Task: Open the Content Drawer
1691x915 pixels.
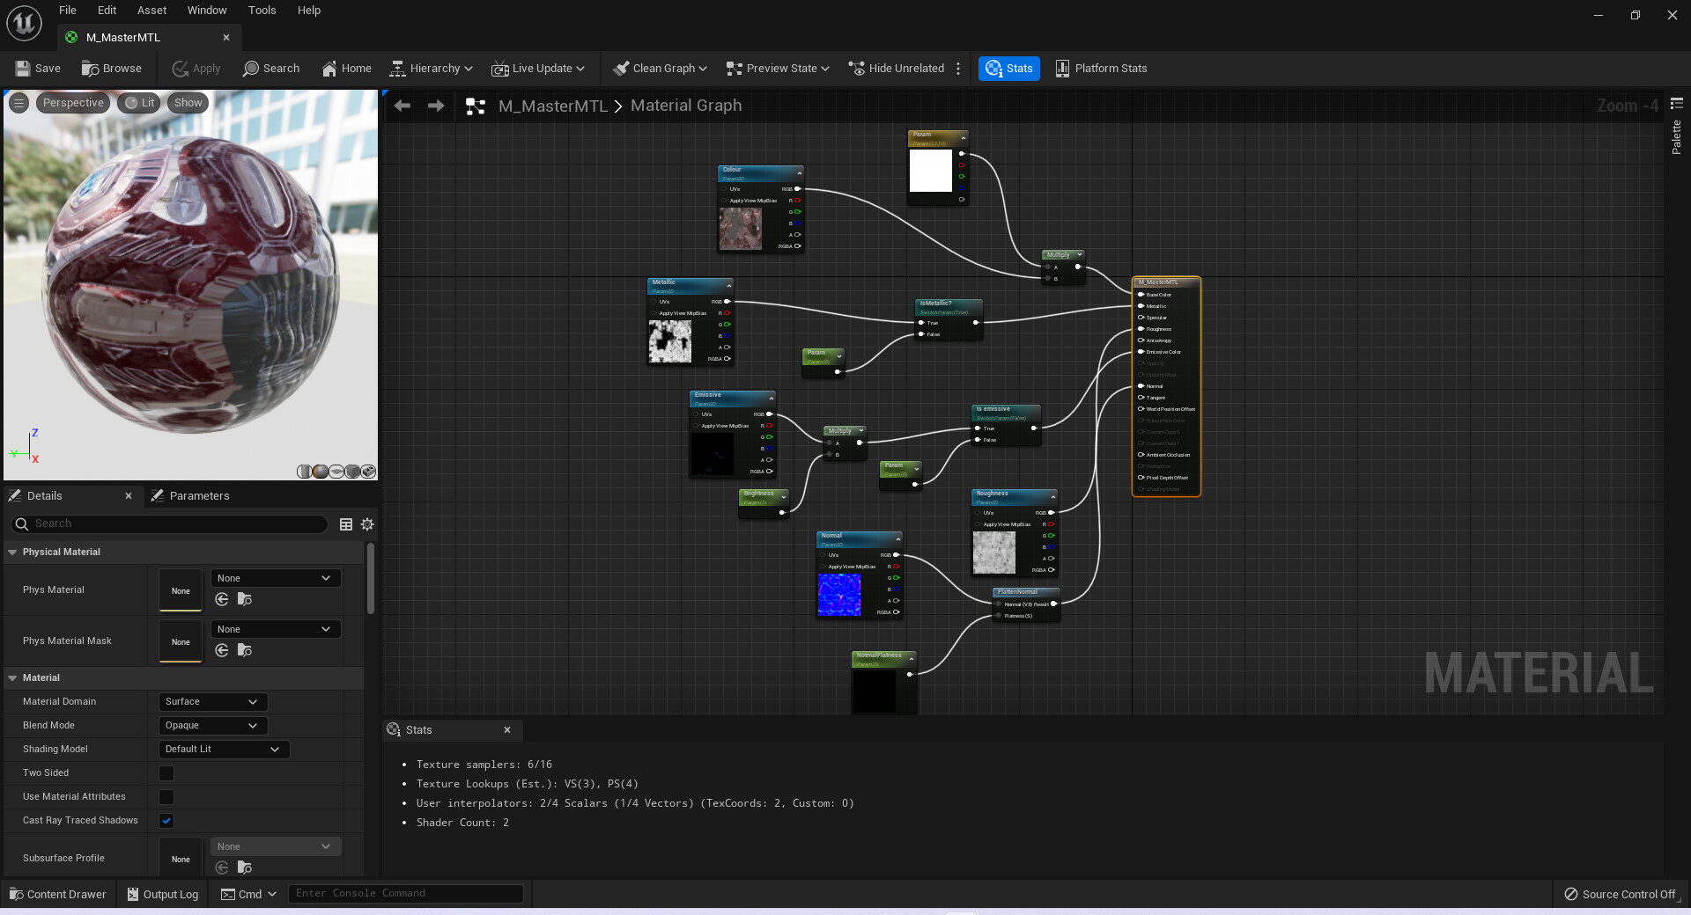Action: pos(57,894)
